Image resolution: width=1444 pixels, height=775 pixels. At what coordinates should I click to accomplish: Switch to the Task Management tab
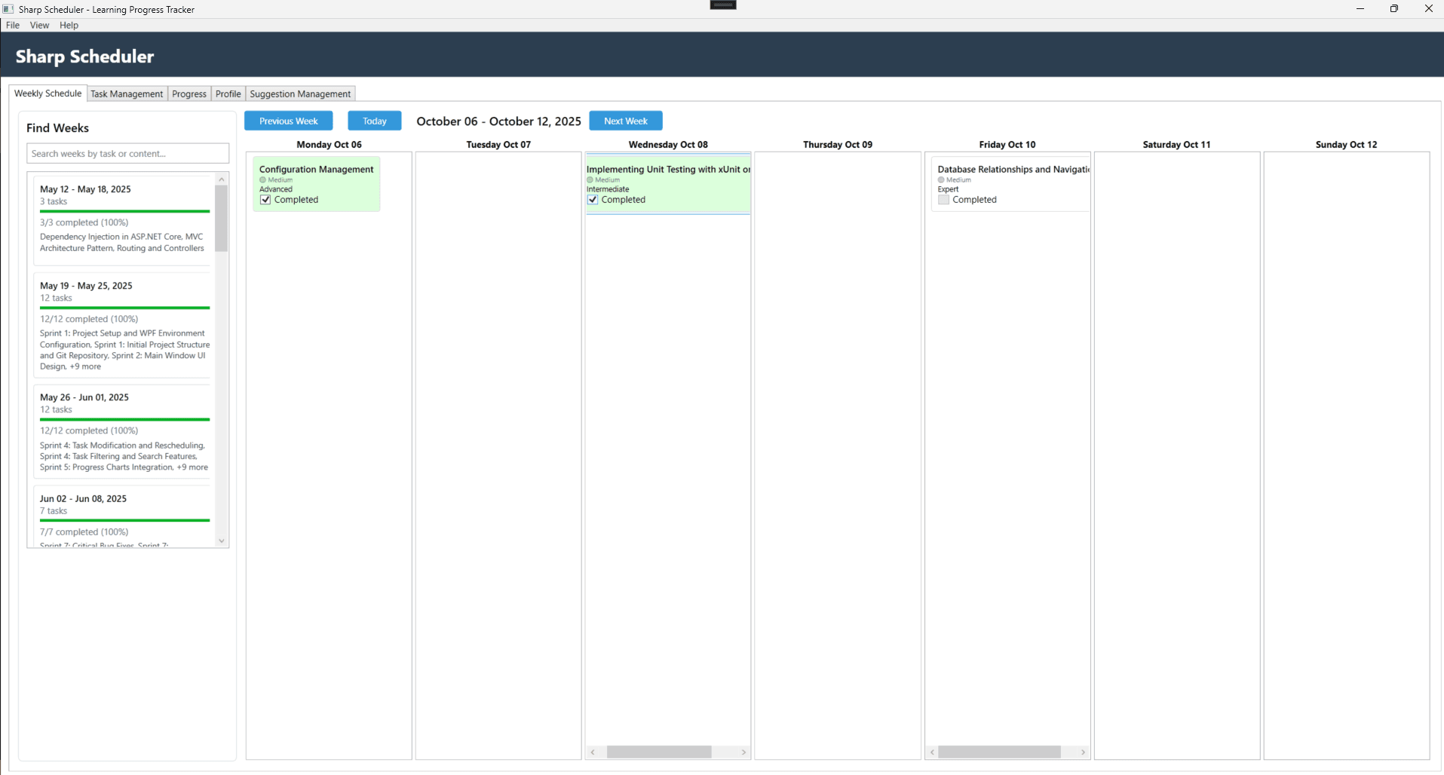(126, 93)
